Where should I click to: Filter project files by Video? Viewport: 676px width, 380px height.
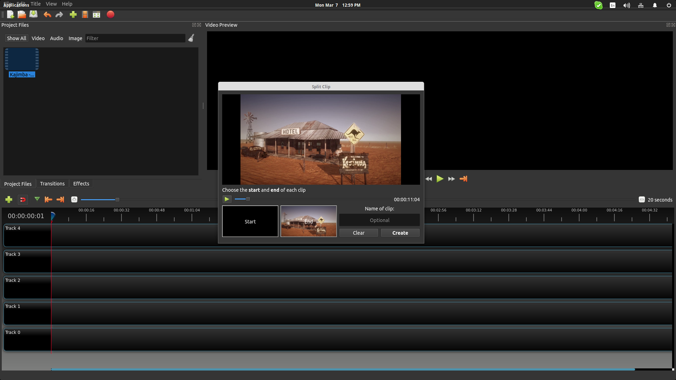point(38,38)
